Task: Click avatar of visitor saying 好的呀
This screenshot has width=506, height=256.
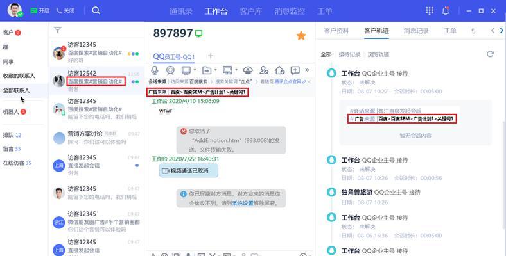Action: (59, 53)
